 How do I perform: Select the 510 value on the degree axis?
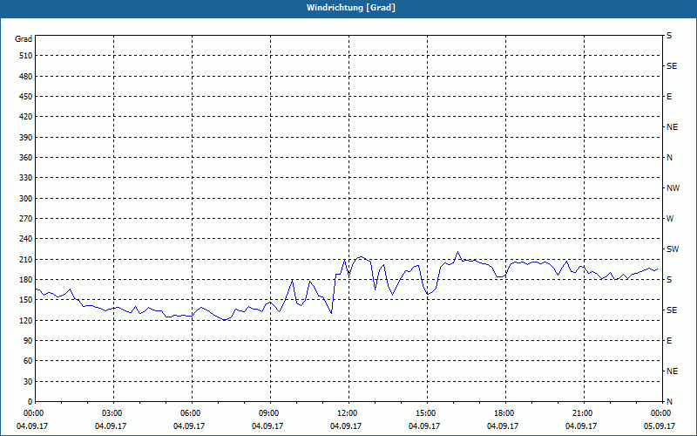click(x=26, y=56)
